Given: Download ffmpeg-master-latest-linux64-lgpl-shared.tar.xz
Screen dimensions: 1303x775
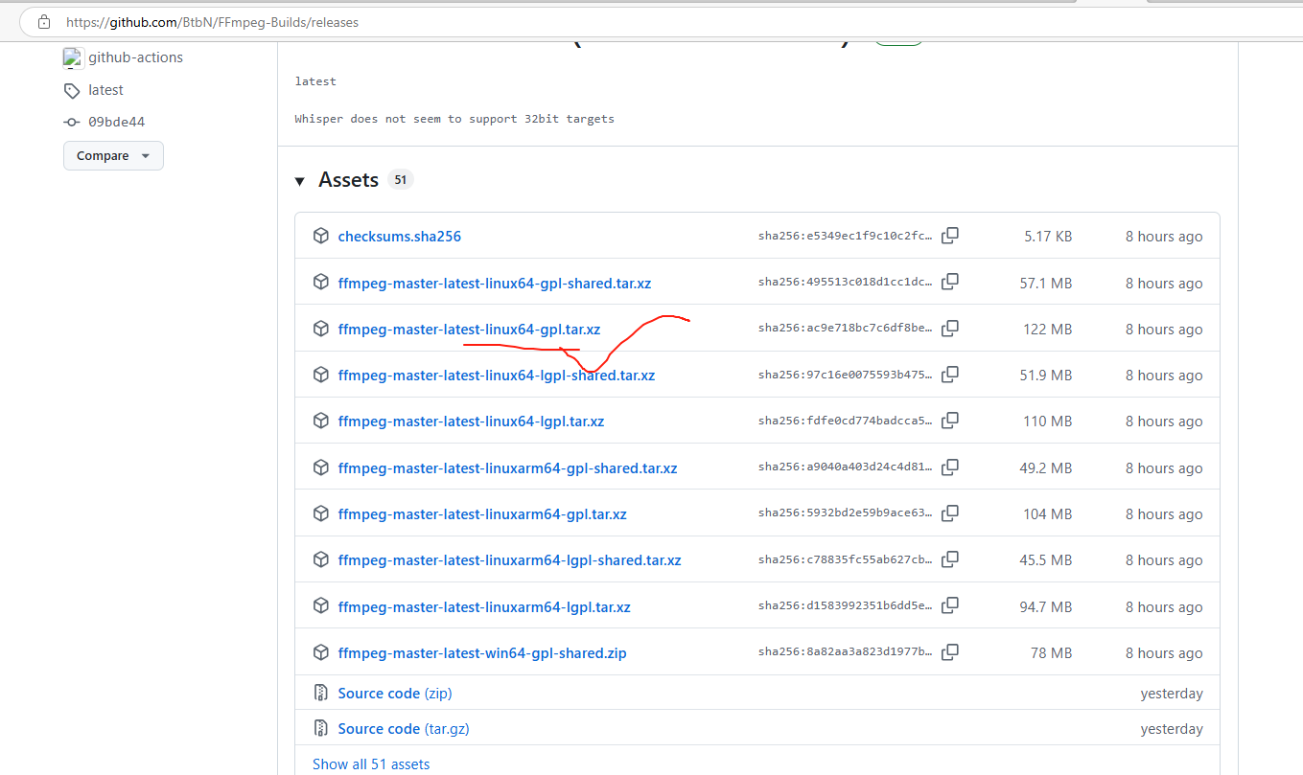Looking at the screenshot, I should (497, 376).
